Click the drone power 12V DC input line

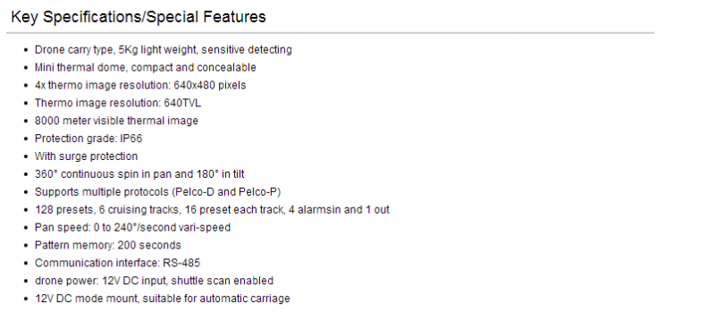(x=154, y=281)
